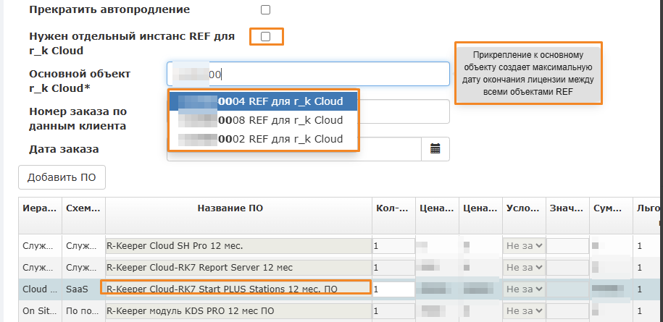Screen dimensions: 663x322
Task: Select the R-Keeper Cloud SH Pro 12 мес. name field
Action: pos(238,245)
